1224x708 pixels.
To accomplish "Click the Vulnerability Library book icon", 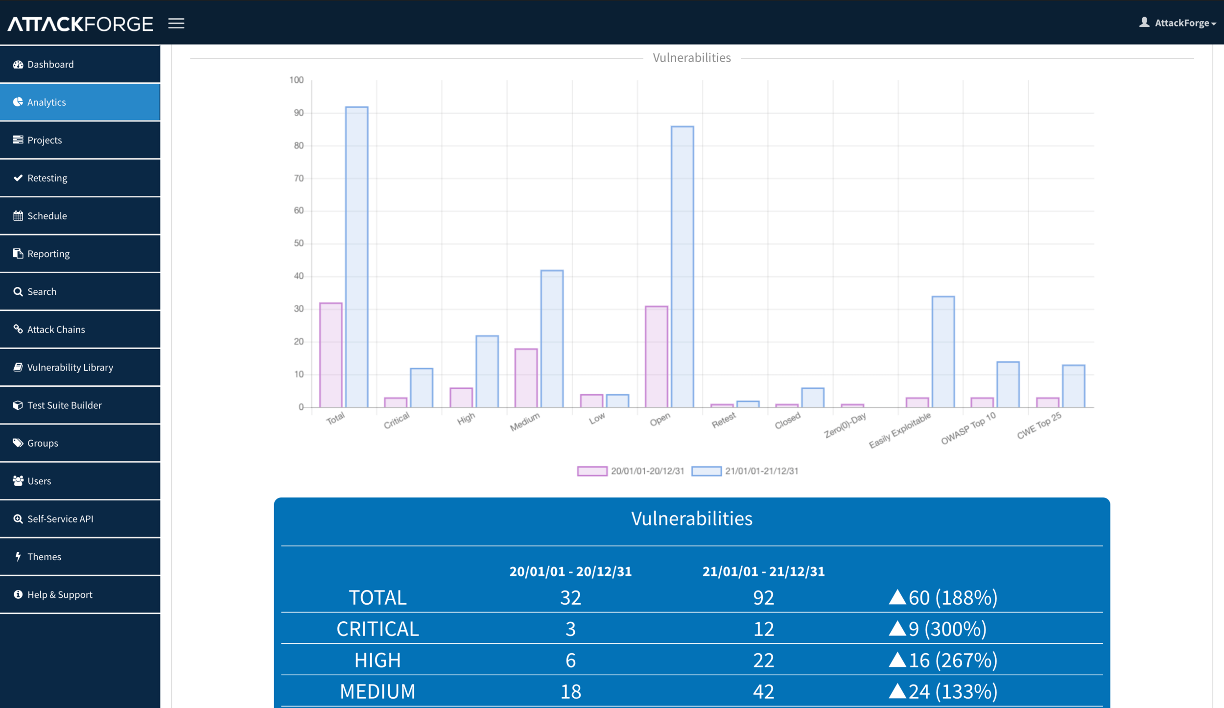I will click(18, 367).
